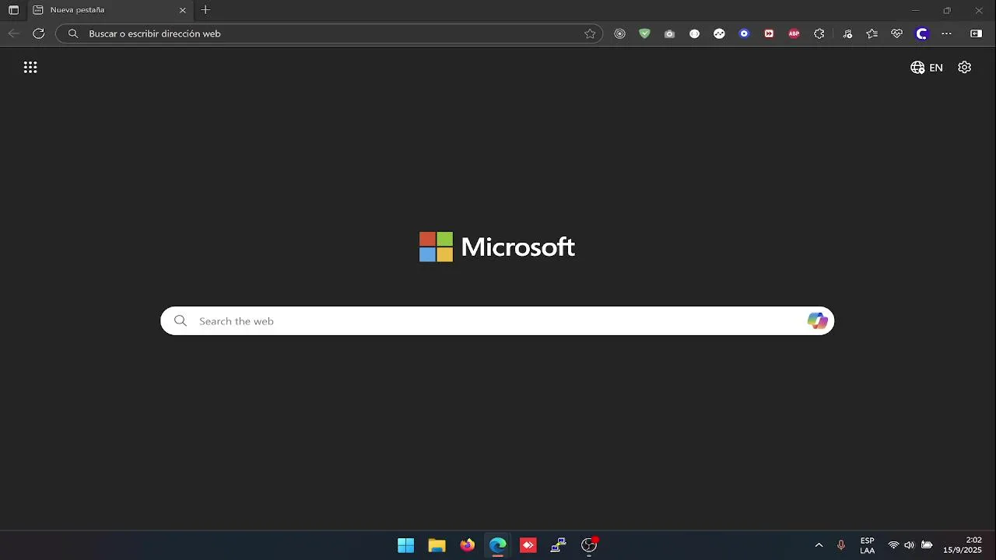Open the music note media control icon
Screen dimensions: 996x560
pos(847,33)
